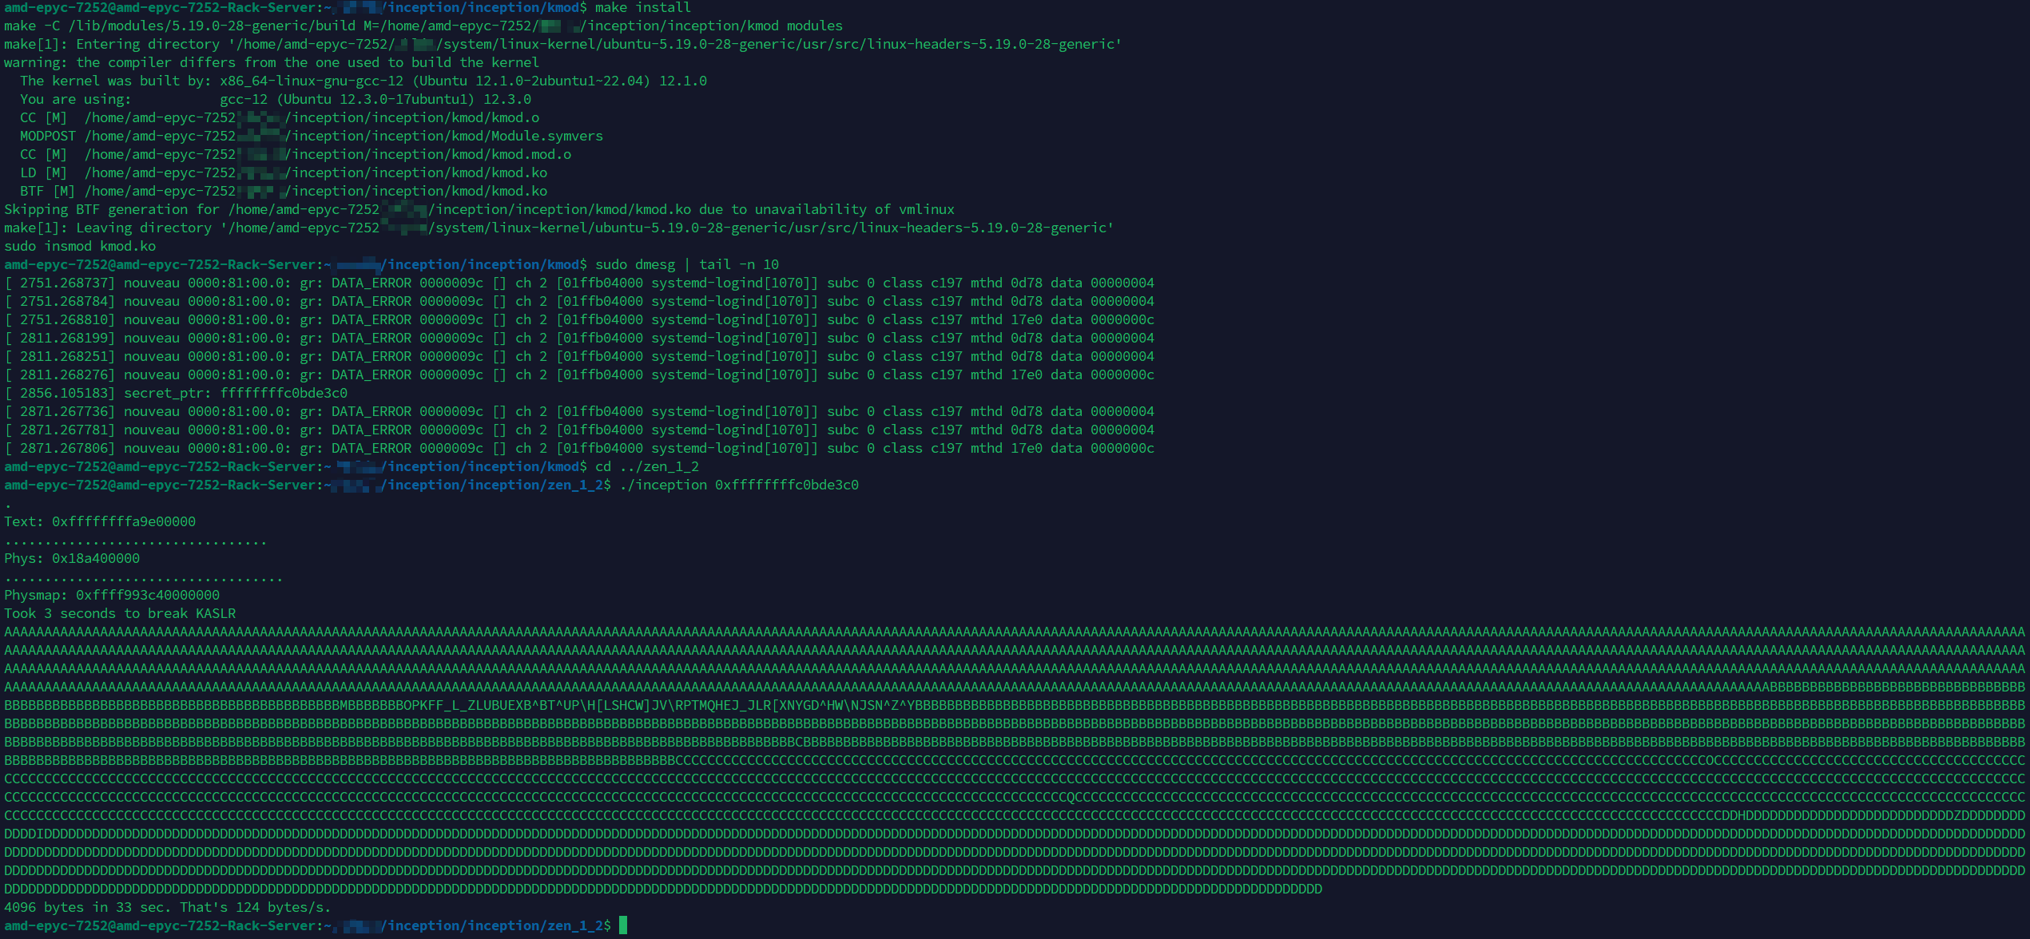2030x939 pixels.
Task: Click the 'make -C /lib/modules' command line
Action: tap(423, 26)
